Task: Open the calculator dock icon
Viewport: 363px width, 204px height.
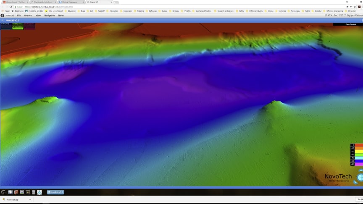Action: [34, 192]
